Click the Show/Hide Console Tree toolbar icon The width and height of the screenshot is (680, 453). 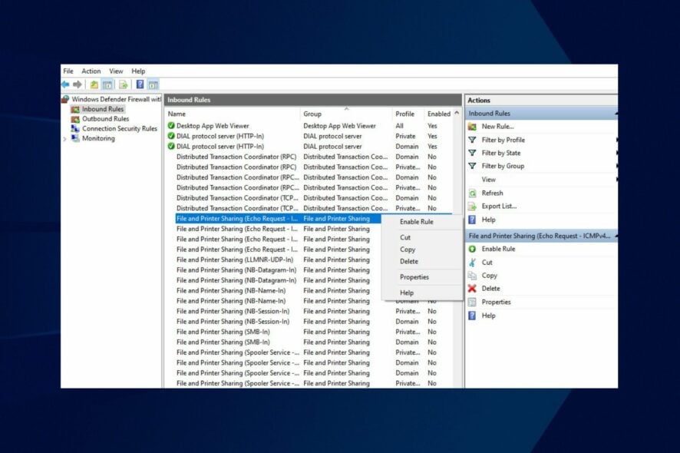click(x=107, y=84)
